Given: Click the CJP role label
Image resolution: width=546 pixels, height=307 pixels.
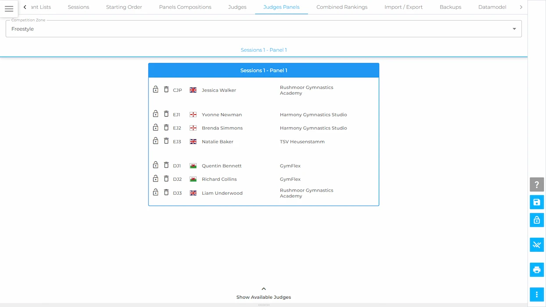Looking at the screenshot, I should tap(177, 90).
